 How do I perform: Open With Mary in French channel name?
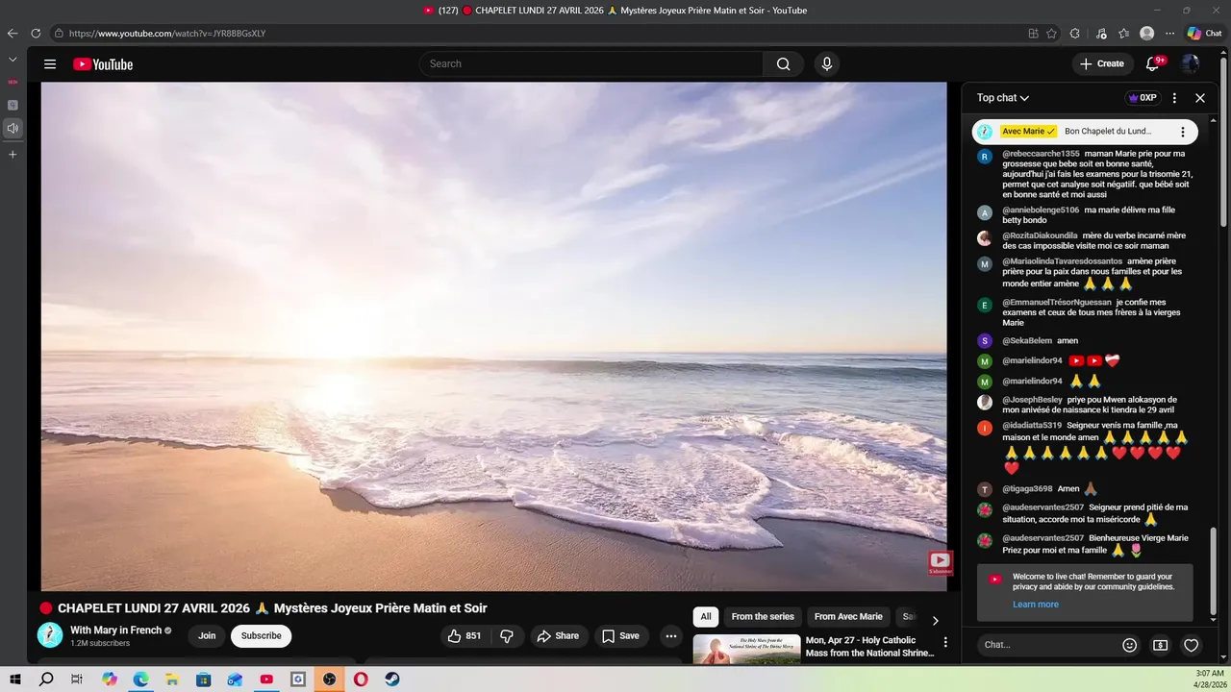click(x=115, y=630)
